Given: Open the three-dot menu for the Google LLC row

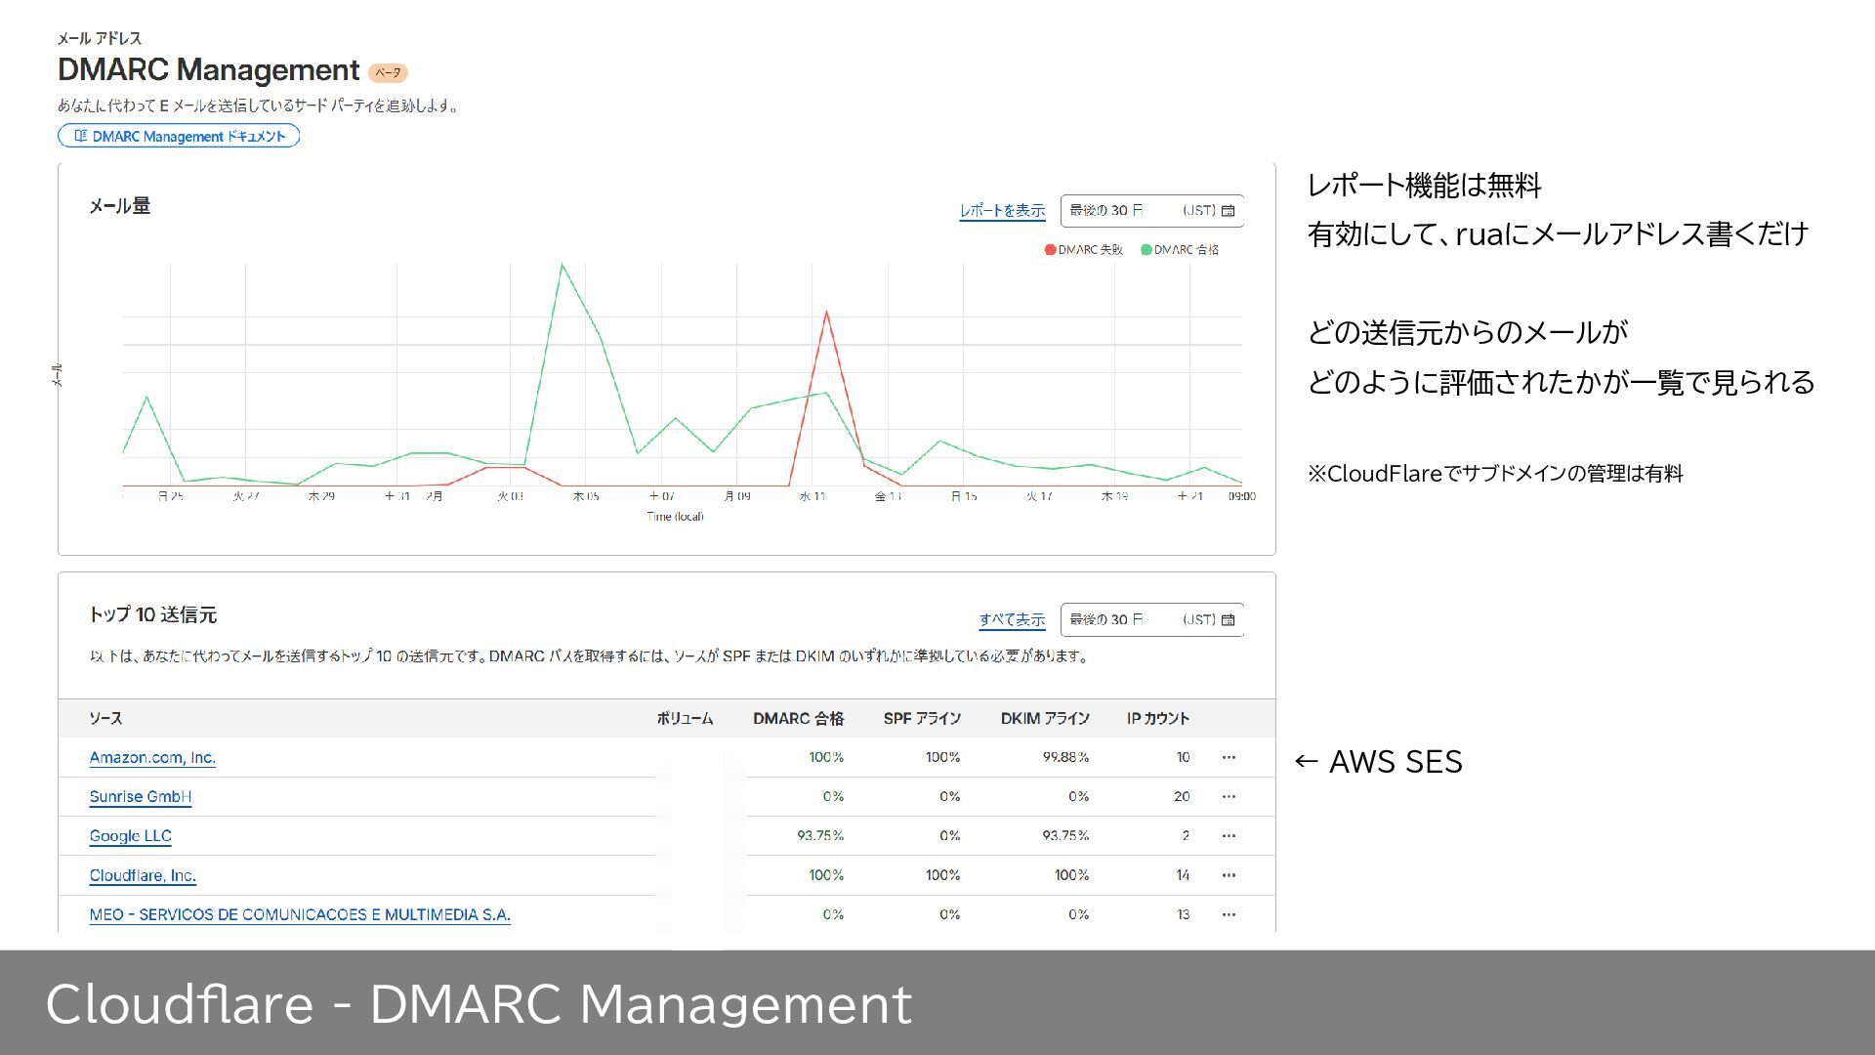Looking at the screenshot, I should point(1229,836).
